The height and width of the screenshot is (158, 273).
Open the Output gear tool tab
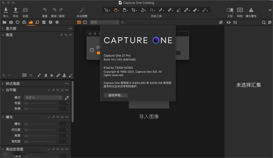pyautogui.click(x=57, y=22)
